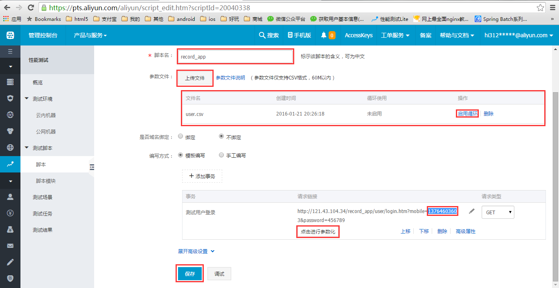This screenshot has height=288, width=559.
Task: Click the notification bell icon
Action: tap(324, 35)
